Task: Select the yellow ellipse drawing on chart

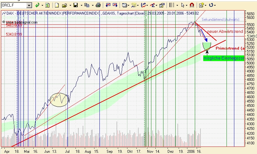Action: pyautogui.click(x=59, y=100)
